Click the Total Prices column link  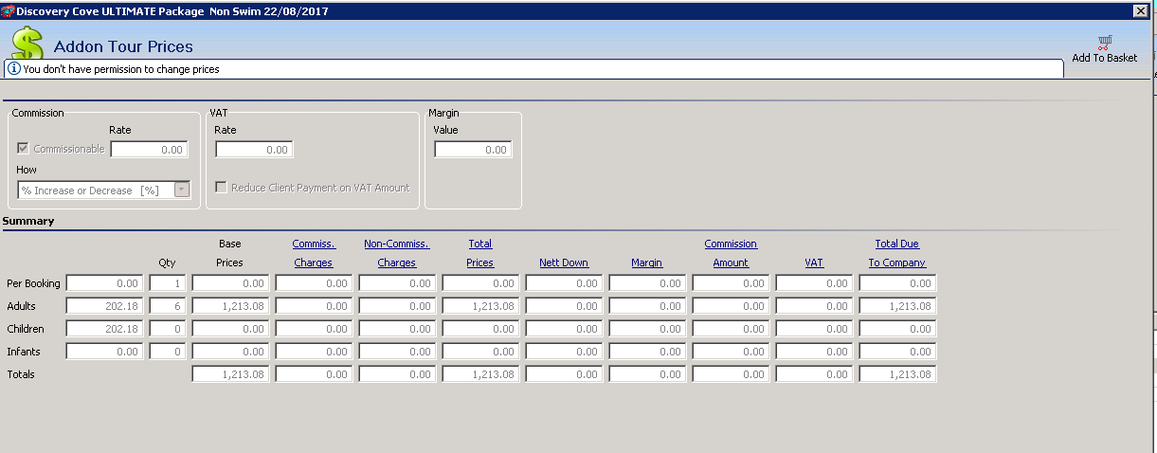pos(480,253)
